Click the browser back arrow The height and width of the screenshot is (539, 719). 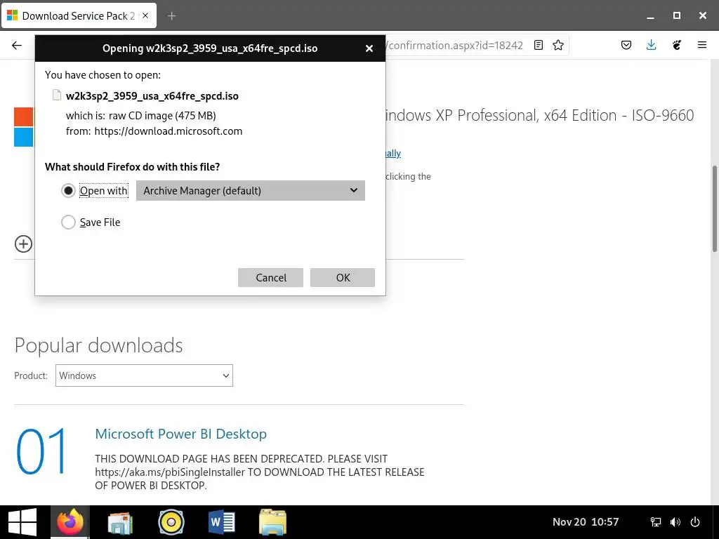(17, 45)
